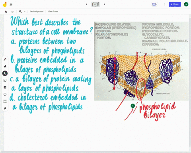Open the account avatar menu

[x=186, y=4]
